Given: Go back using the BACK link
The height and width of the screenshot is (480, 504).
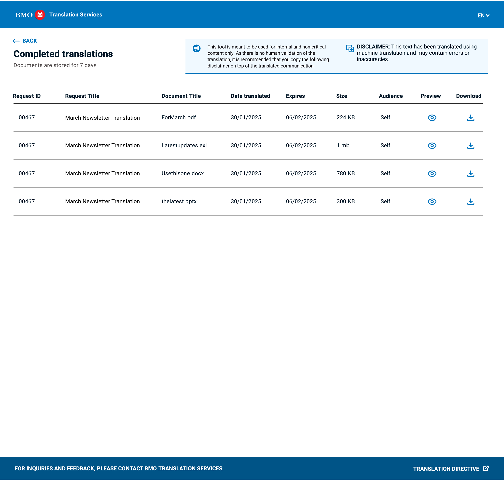Looking at the screenshot, I should click(x=25, y=41).
